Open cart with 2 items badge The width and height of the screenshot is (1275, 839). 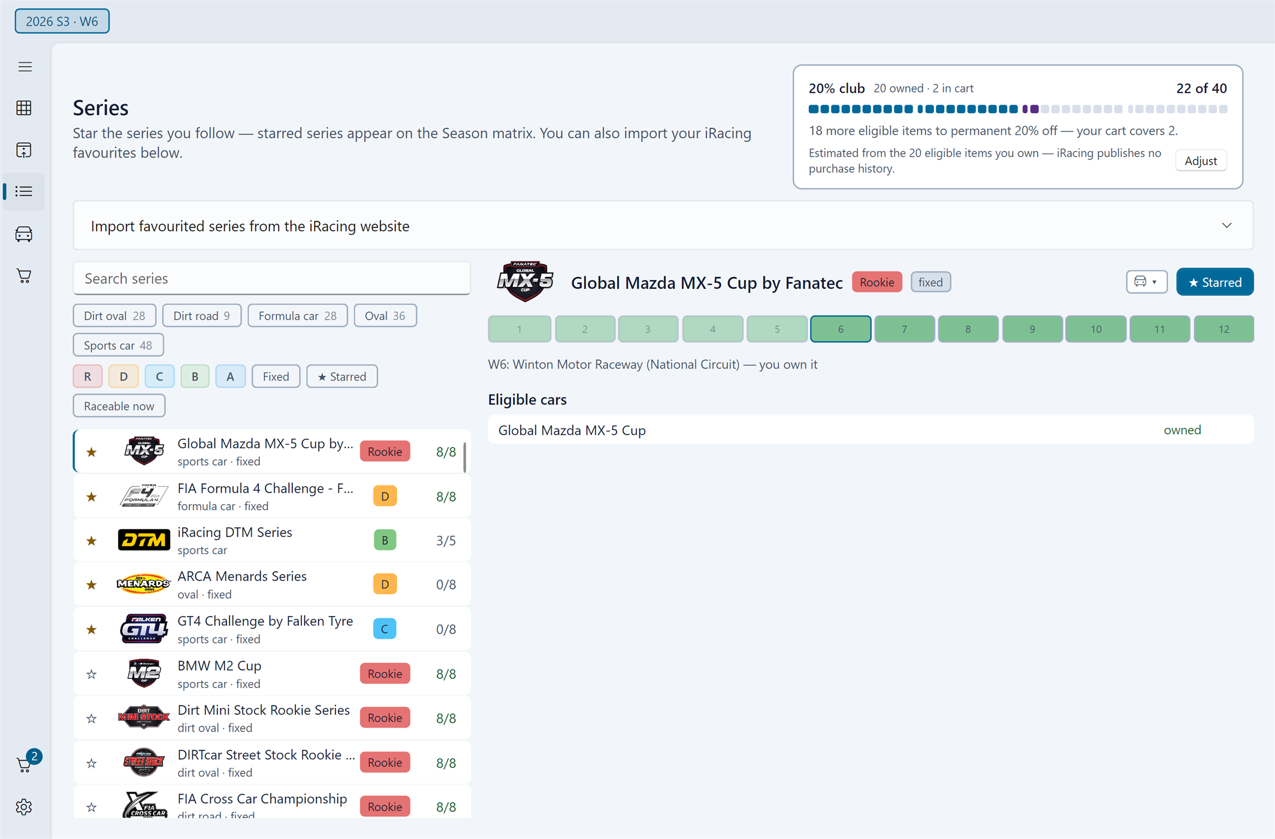tap(27, 762)
